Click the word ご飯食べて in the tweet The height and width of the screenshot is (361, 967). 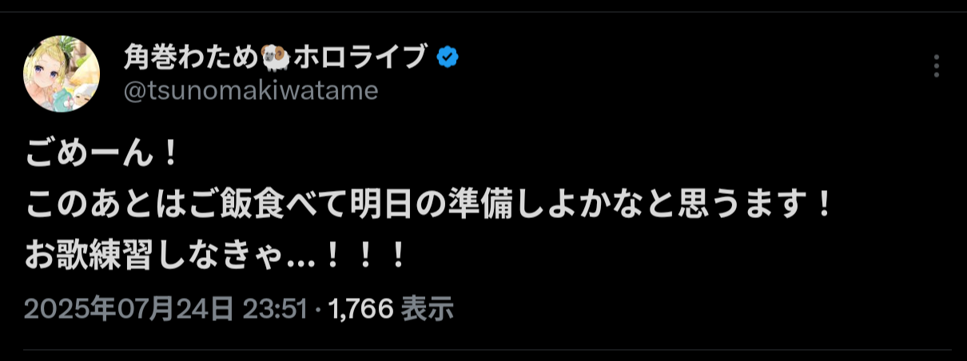tap(269, 207)
